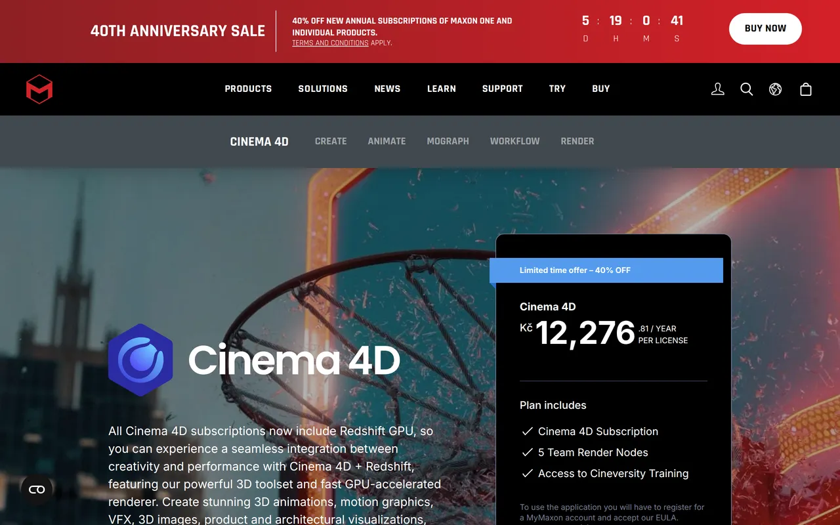Open the Terms and Conditions link
840x525 pixels.
tap(330, 43)
